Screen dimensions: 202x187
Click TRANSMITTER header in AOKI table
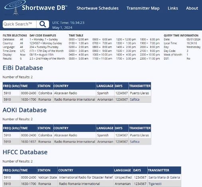pos(140,128)
